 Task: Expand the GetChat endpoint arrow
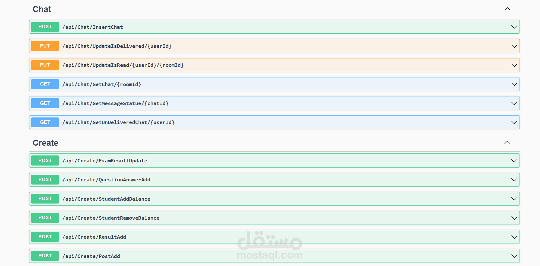[514, 84]
